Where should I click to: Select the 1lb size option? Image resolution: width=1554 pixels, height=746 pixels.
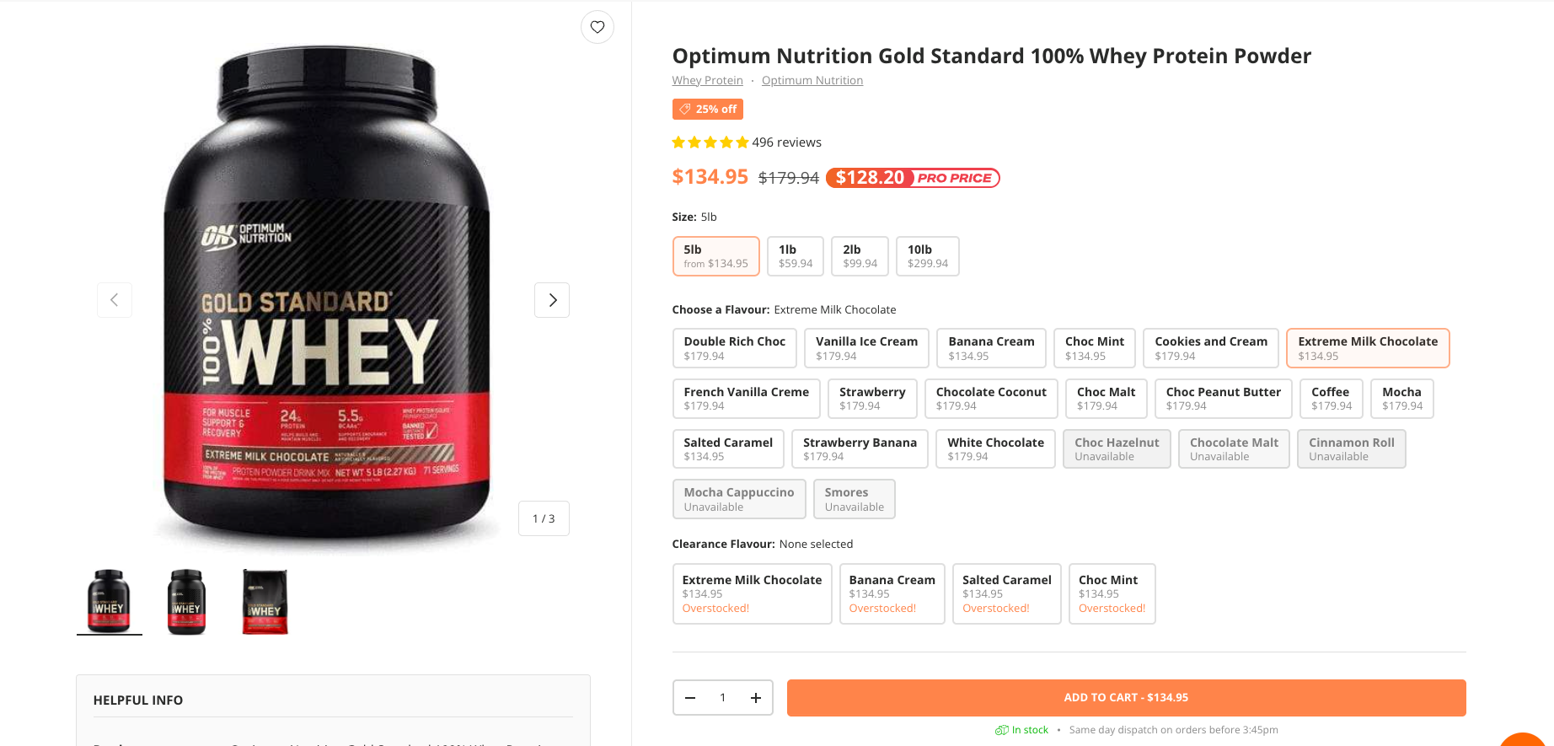[x=795, y=256]
